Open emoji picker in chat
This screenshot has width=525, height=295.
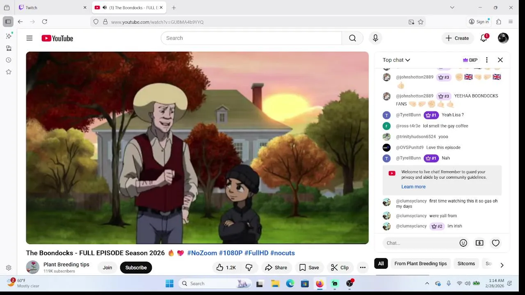coord(463,243)
